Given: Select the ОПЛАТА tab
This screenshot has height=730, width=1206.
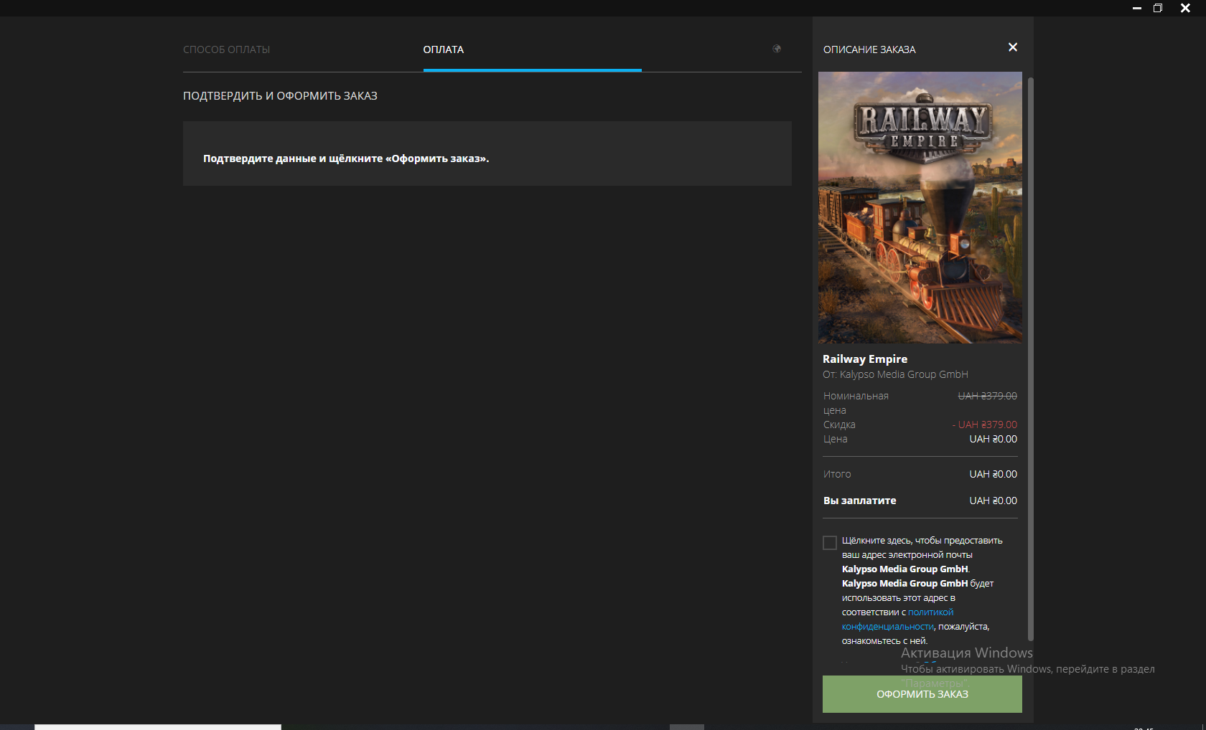Looking at the screenshot, I should pyautogui.click(x=444, y=49).
